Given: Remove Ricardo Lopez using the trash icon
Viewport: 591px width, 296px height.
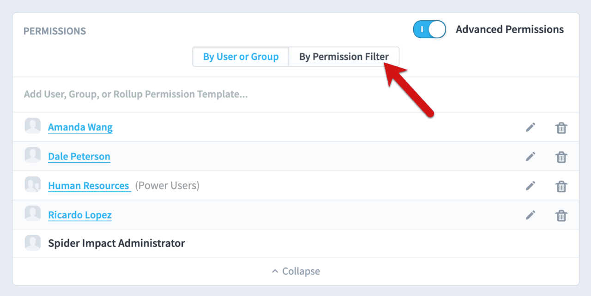Looking at the screenshot, I should (x=561, y=215).
